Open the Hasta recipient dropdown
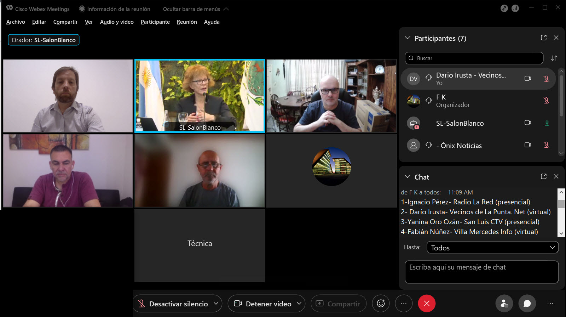566x317 pixels. pyautogui.click(x=493, y=247)
